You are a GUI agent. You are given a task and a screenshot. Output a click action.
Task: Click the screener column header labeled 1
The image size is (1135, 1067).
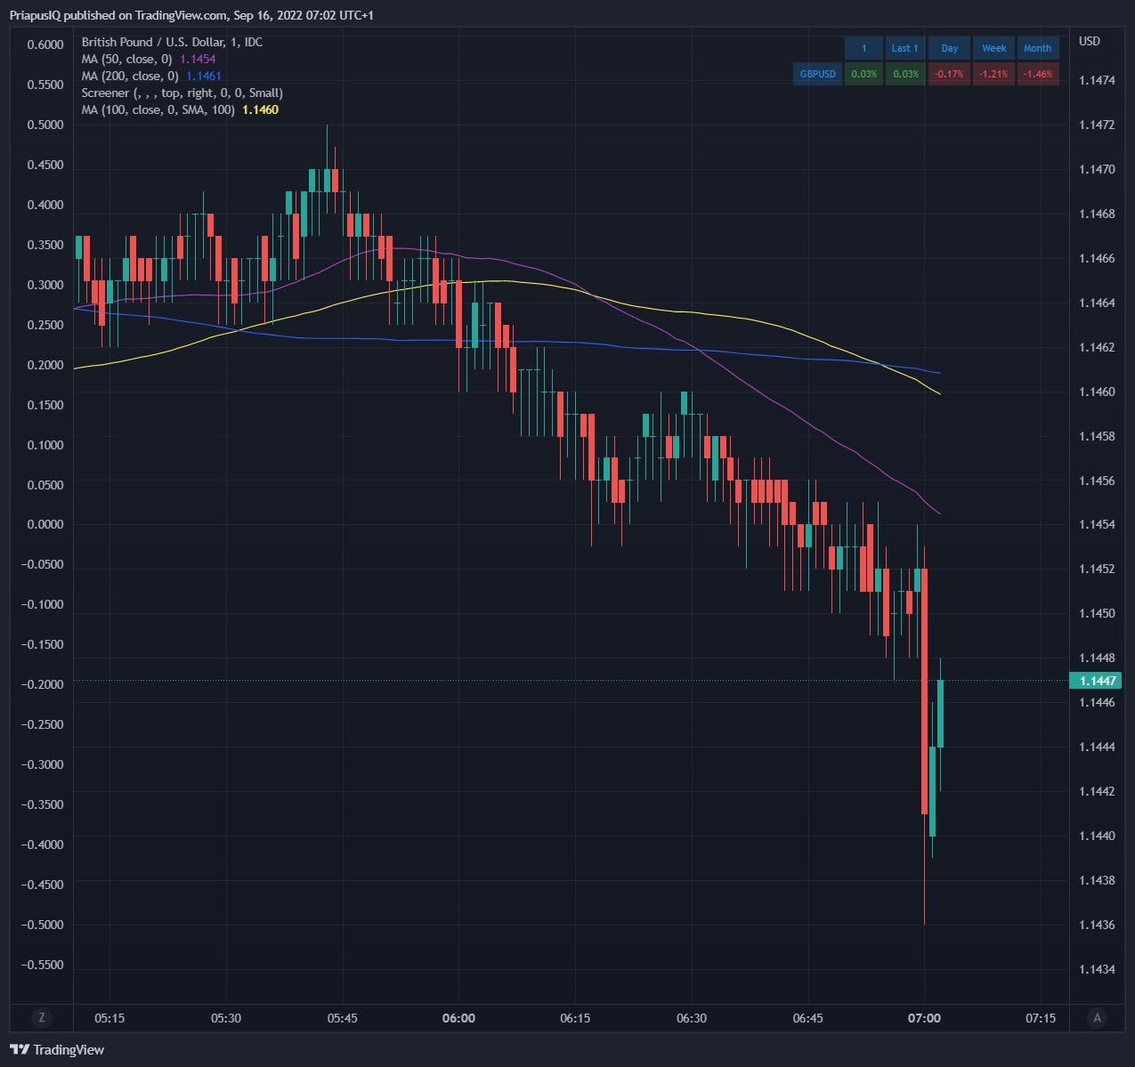tap(863, 48)
